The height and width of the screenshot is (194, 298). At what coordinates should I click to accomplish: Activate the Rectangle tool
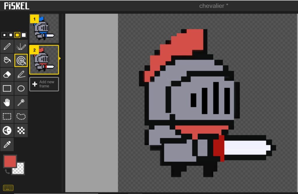7,89
